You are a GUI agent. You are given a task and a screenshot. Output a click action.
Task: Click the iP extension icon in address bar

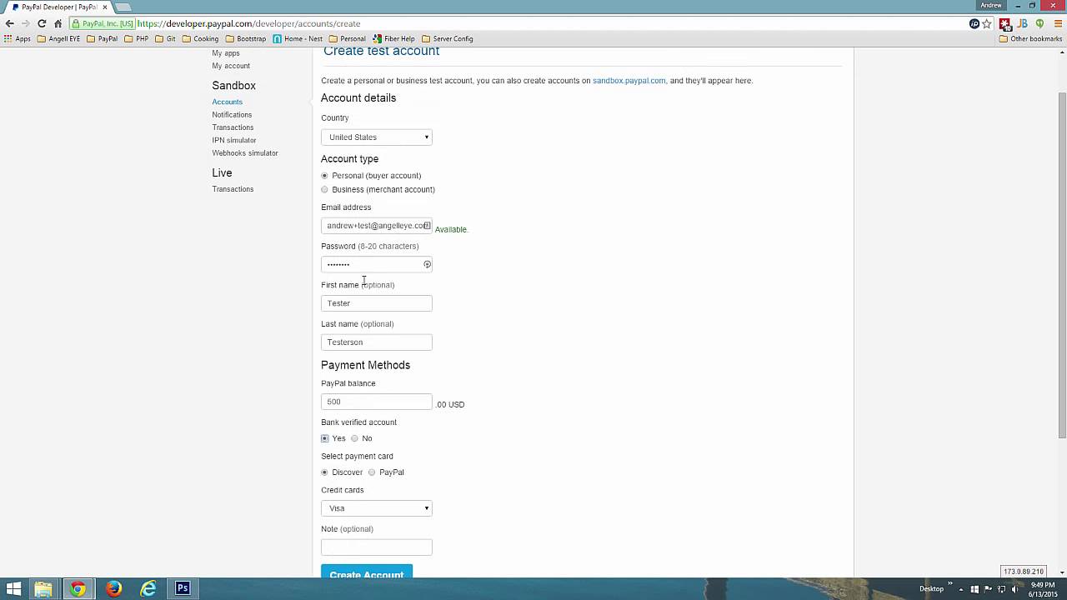click(974, 24)
